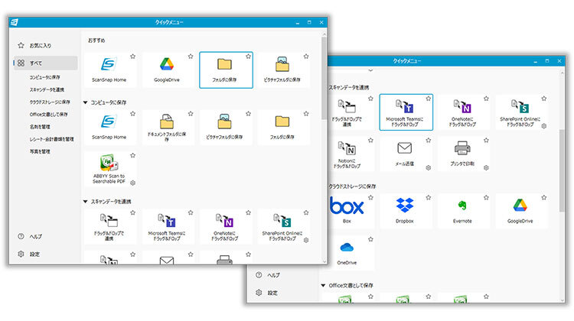Open gear on back window's SharePoint Online tile

[x=544, y=126]
